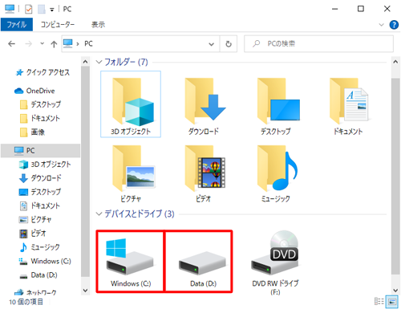Open the help question mark icon
The height and width of the screenshot is (309, 401).
394,25
